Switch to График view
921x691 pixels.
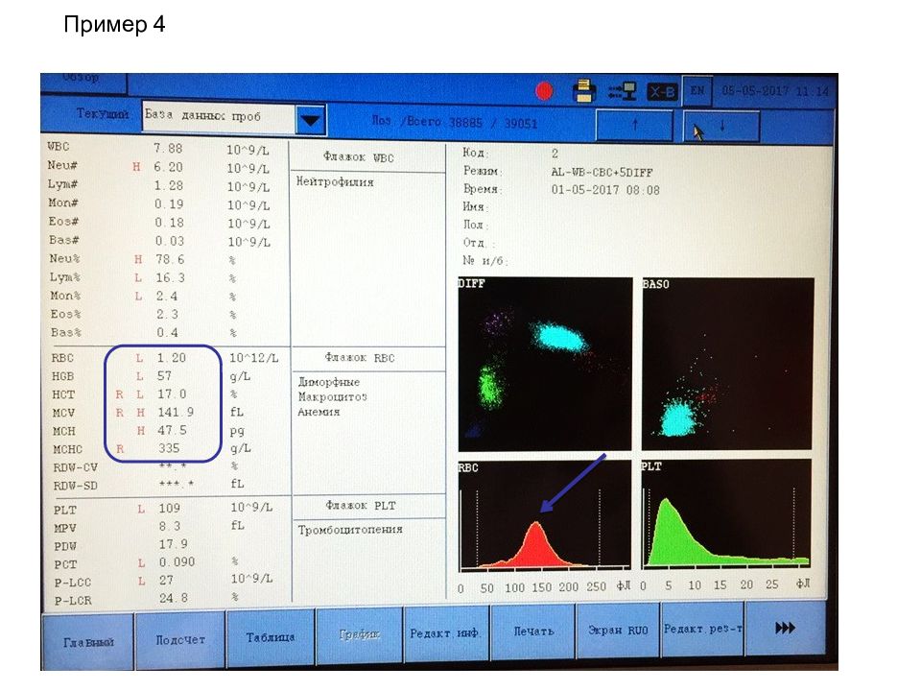click(x=360, y=634)
